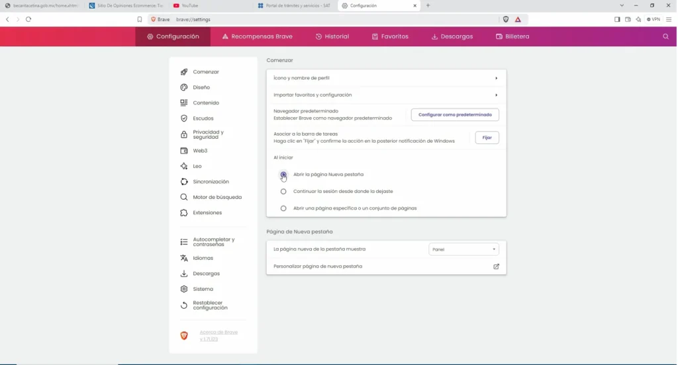
Task: Click the Diseño palette icon
Action: point(184,87)
